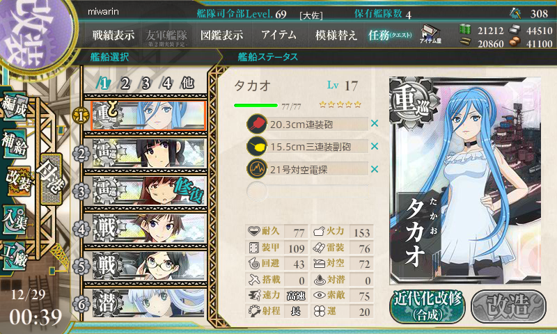Open the アイテム屋 shop icon
Screen dimensions: 557x334
pos(430,35)
